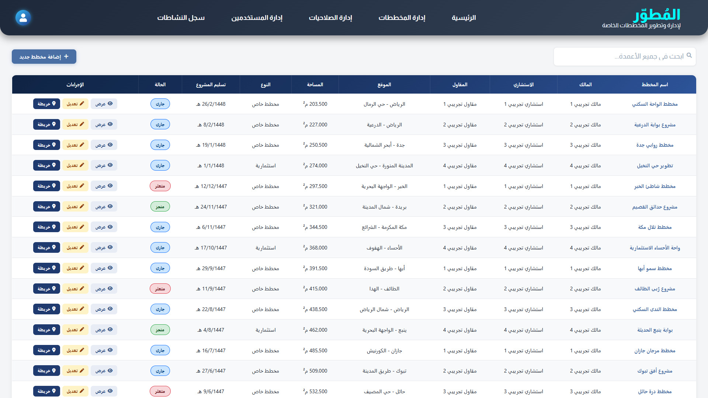Sort by المساحة column header

point(315,84)
